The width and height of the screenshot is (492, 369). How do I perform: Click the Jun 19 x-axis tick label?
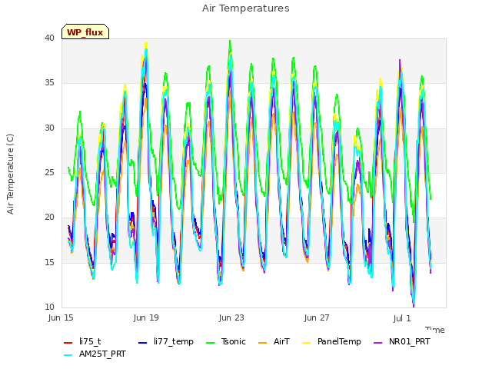coord(146,317)
